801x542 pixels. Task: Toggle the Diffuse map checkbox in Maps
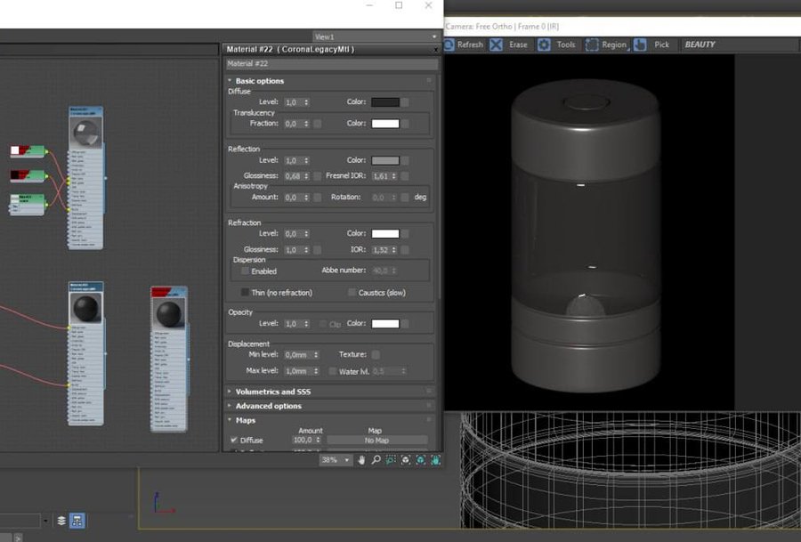coord(234,440)
